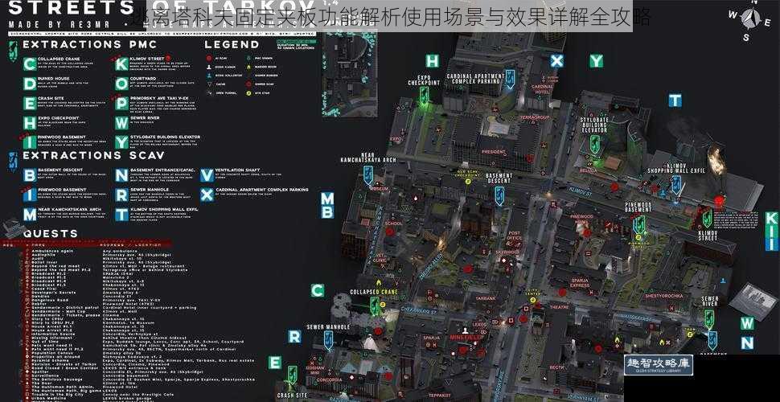Select the Y tile on the city map
Image resolution: width=780 pixels, height=402 pixels.
coord(596,61)
